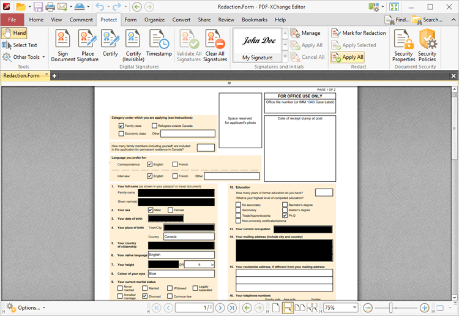Go to previous view using left circle arrow
The image size is (459, 316).
point(137,7)
